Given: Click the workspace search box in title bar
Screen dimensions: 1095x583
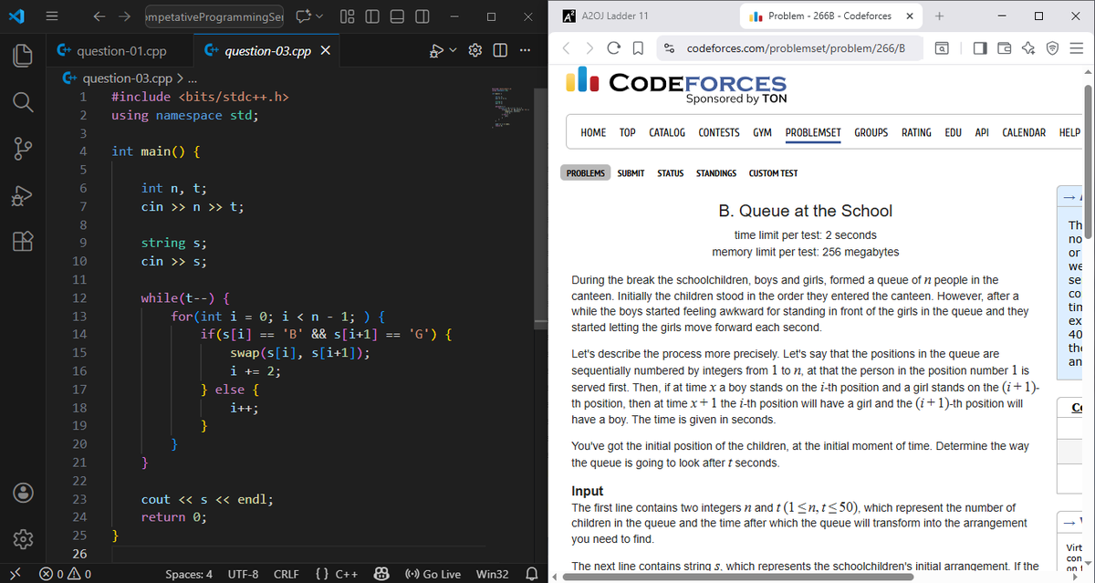Looking at the screenshot, I should tap(215, 16).
